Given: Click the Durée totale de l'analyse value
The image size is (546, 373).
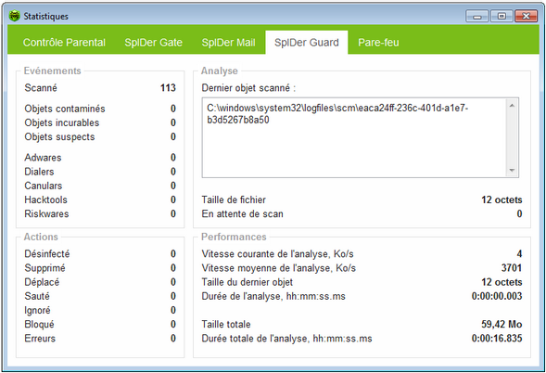Looking at the screenshot, I should click(x=497, y=338).
